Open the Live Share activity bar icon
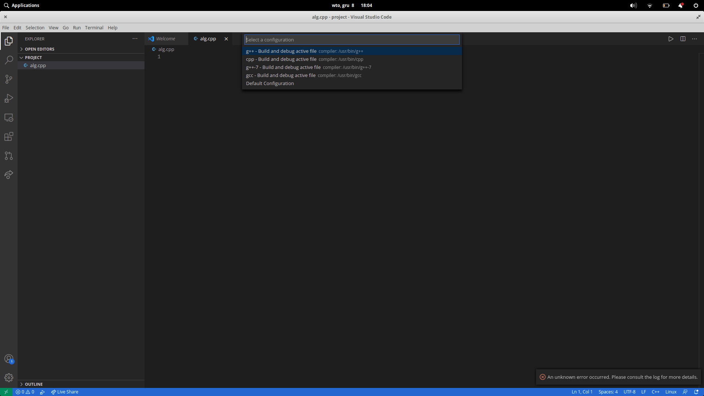 point(9,175)
